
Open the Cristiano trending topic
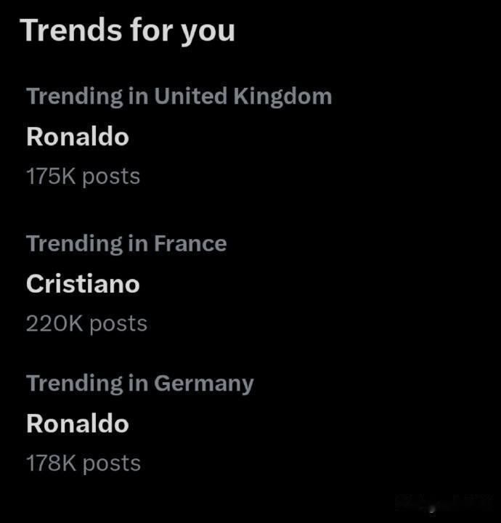click(83, 284)
